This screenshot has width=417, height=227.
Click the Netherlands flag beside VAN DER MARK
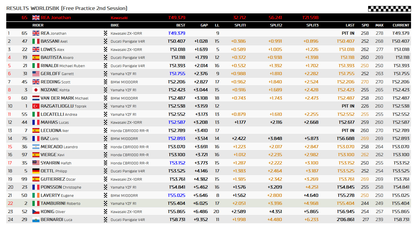point(36,98)
